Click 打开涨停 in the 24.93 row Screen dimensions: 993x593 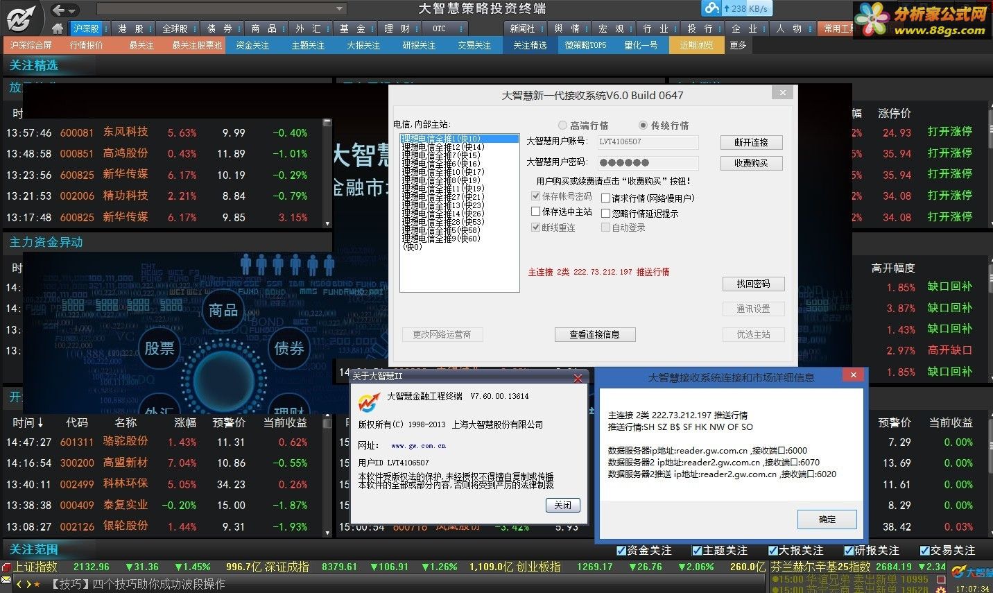click(x=950, y=132)
